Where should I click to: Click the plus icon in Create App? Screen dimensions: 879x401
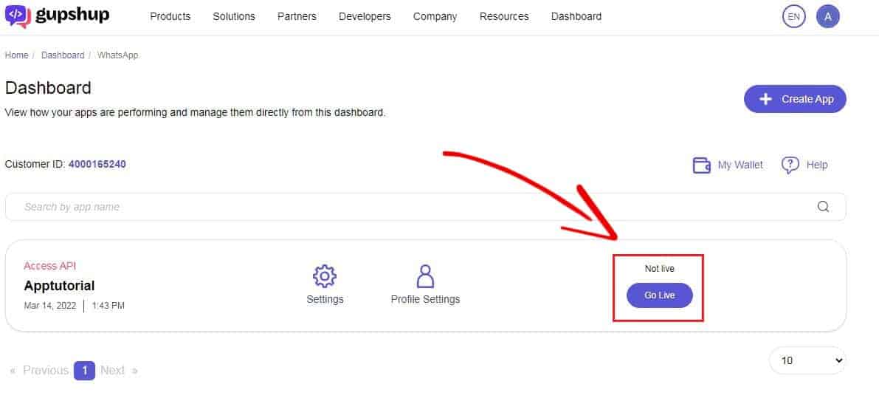click(765, 99)
